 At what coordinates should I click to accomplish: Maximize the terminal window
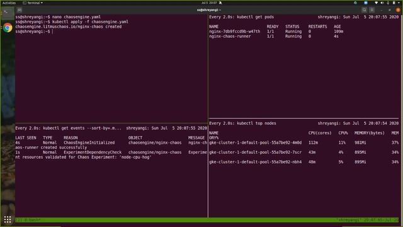390,10
